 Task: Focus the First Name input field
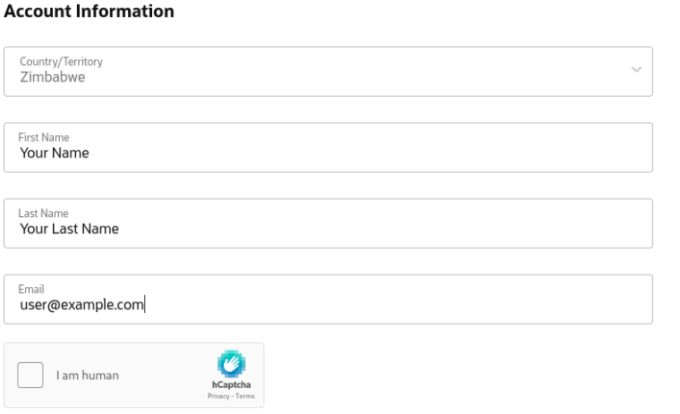tap(328, 148)
